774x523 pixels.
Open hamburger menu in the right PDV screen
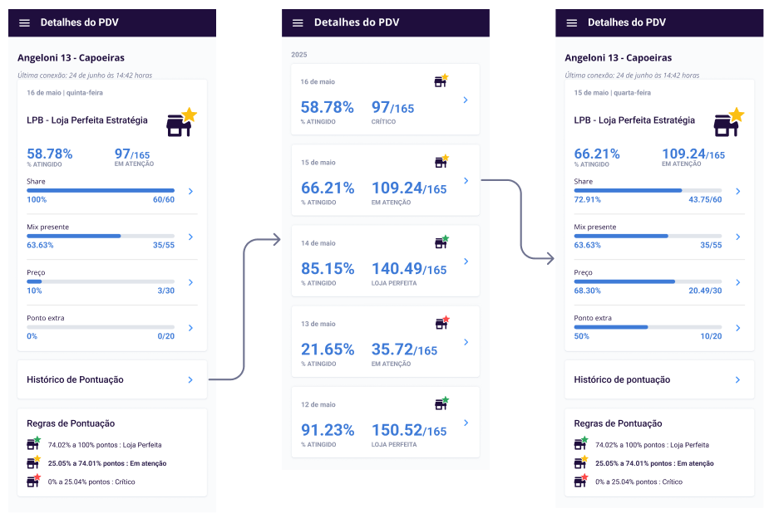pos(572,23)
